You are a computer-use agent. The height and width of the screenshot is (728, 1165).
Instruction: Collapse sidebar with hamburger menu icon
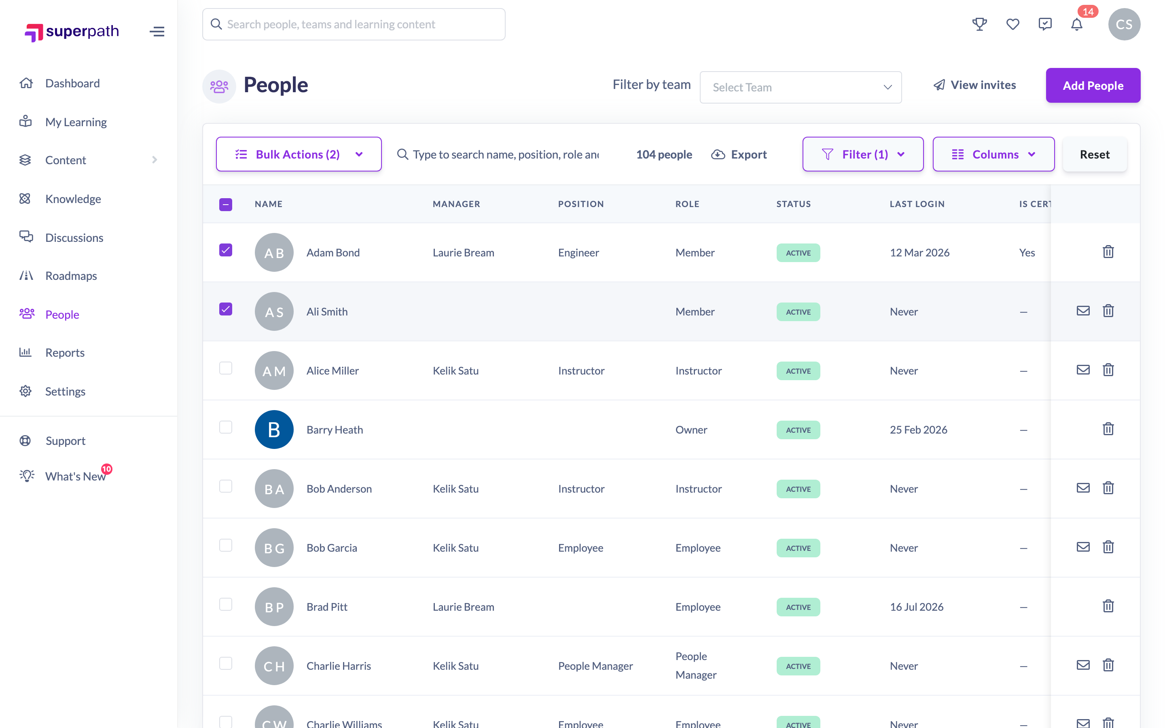[x=157, y=32]
